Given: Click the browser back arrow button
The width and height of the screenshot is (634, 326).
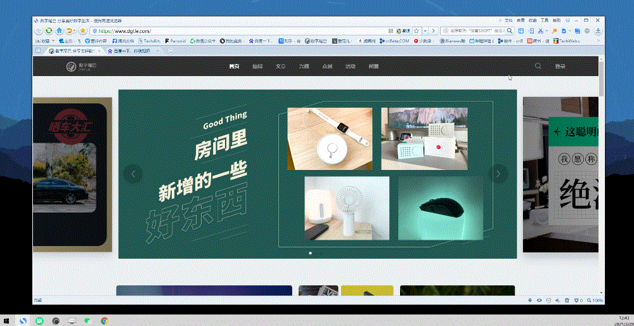Looking at the screenshot, I should 39,30.
